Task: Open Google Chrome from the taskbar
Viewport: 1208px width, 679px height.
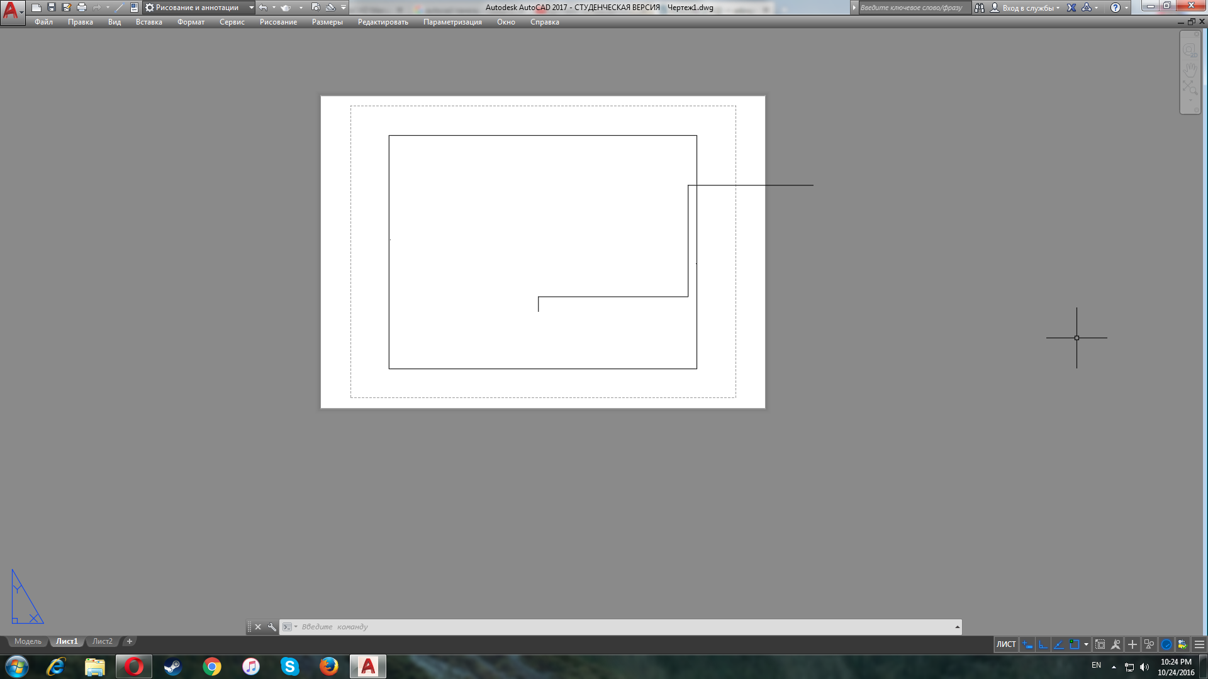Action: (x=212, y=666)
